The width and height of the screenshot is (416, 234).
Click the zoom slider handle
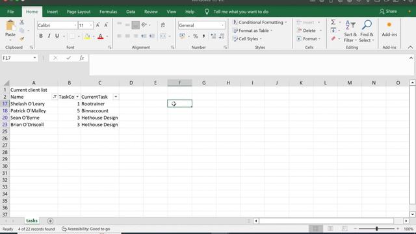pos(376,229)
